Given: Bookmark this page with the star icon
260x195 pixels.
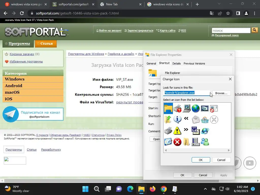Looking at the screenshot, I should coord(228,13).
